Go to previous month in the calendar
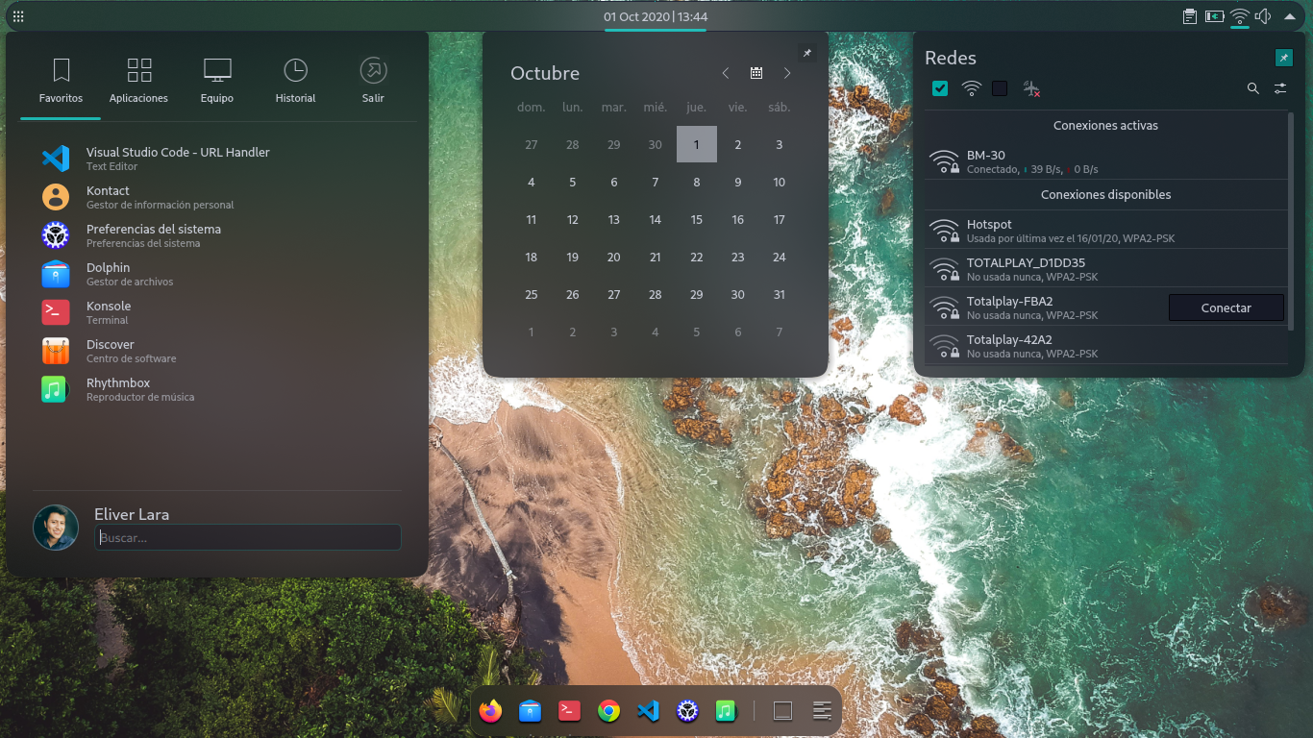 726,73
